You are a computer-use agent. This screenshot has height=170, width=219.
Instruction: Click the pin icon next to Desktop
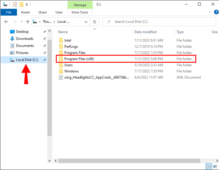(44, 32)
